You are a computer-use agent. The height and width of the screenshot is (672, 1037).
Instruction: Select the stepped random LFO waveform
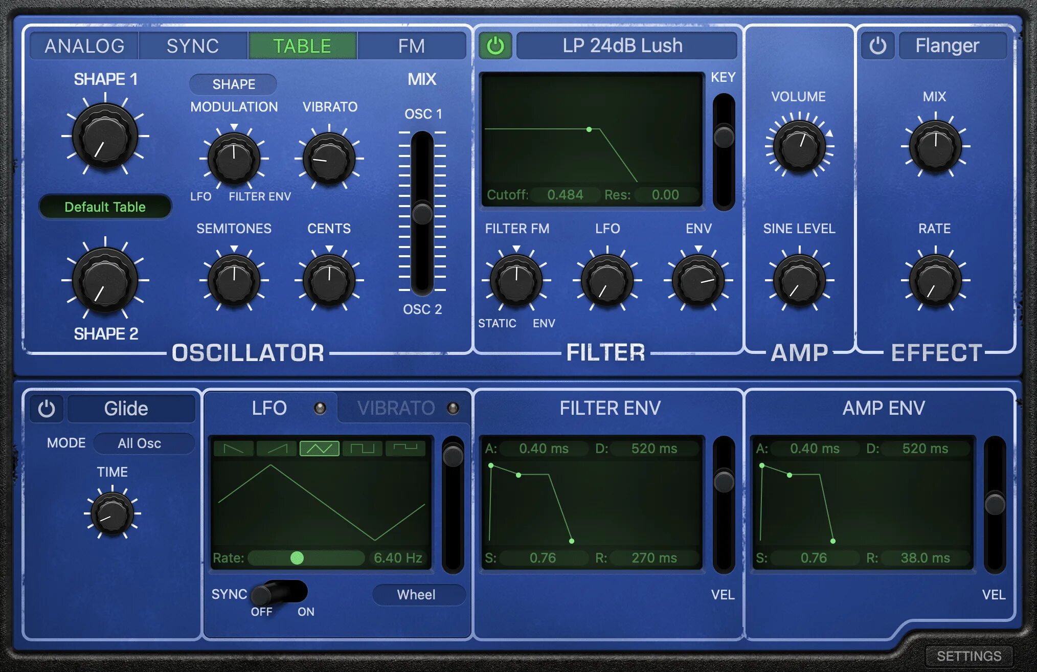pos(405,449)
